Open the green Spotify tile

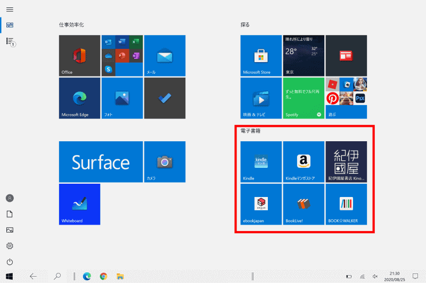click(x=304, y=98)
